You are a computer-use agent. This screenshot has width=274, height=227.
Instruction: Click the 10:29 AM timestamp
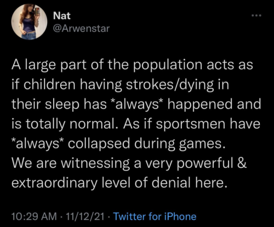coord(34,217)
